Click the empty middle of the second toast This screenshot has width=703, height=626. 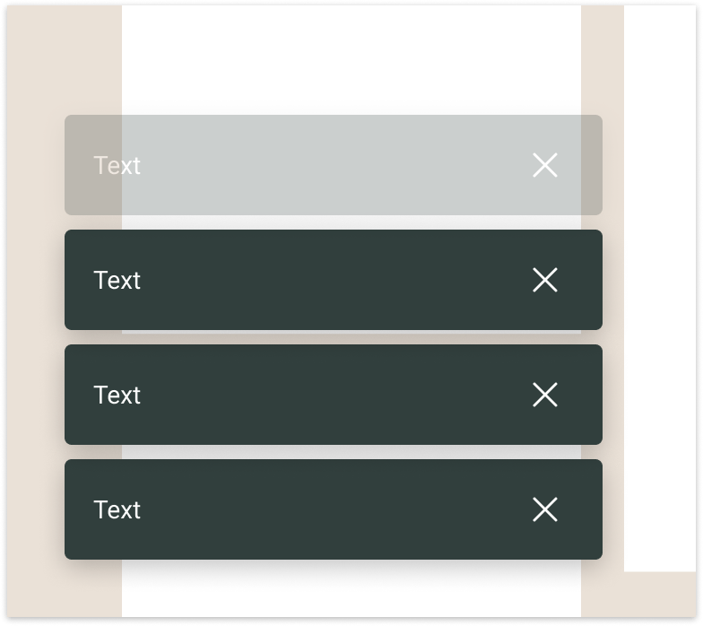[334, 280]
